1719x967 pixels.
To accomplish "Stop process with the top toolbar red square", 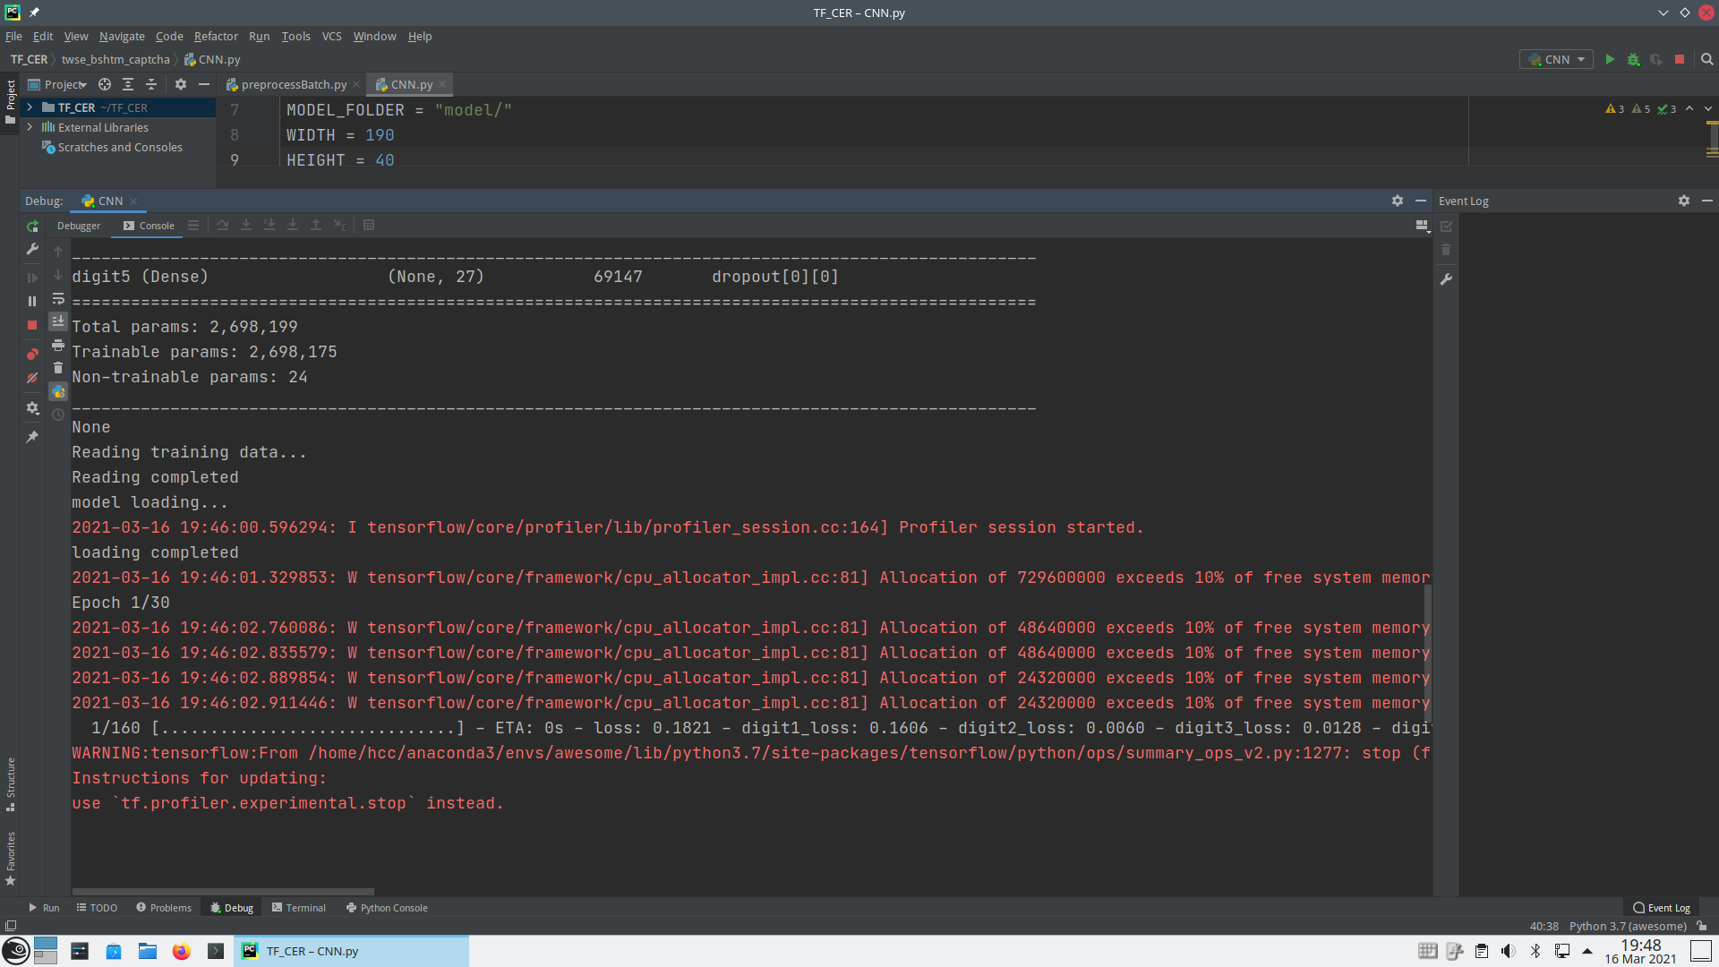I will [x=1680, y=59].
